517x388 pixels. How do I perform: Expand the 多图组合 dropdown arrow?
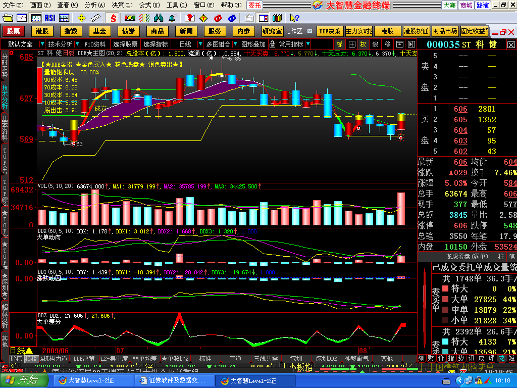point(235,44)
